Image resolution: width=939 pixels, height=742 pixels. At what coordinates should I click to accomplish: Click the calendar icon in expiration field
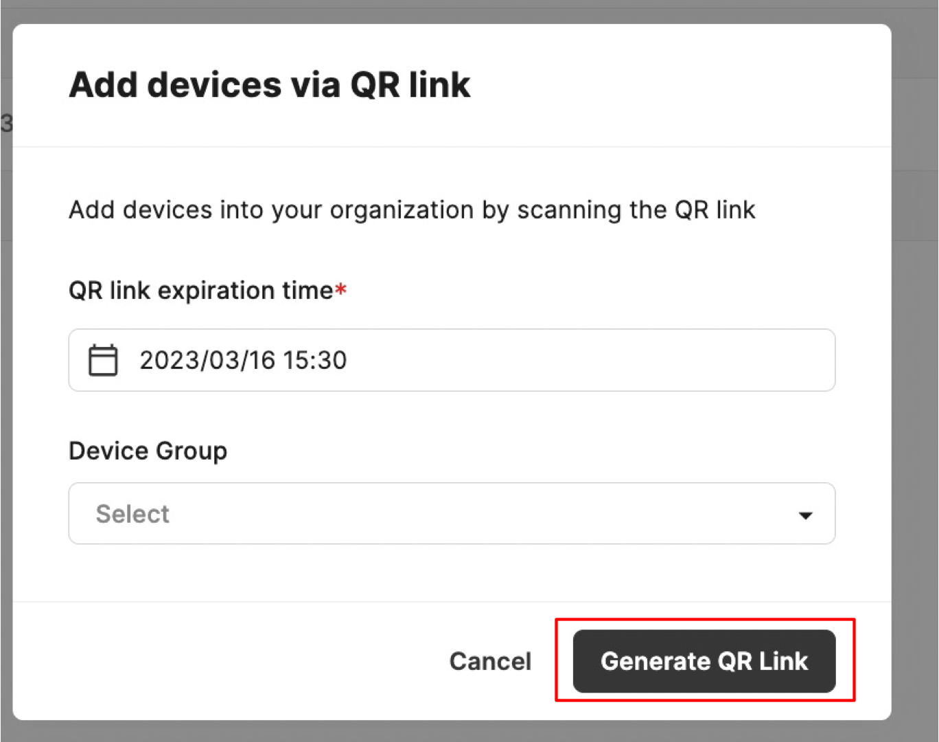103,360
